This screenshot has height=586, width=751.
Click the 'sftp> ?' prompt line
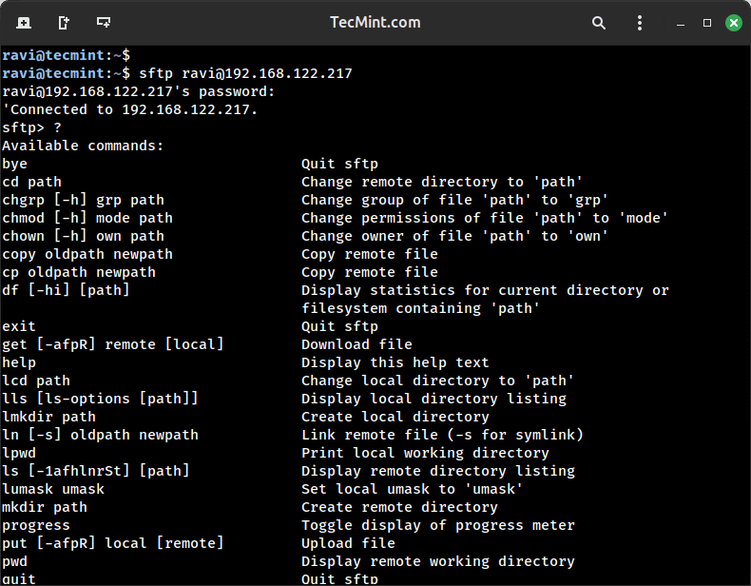point(31,127)
